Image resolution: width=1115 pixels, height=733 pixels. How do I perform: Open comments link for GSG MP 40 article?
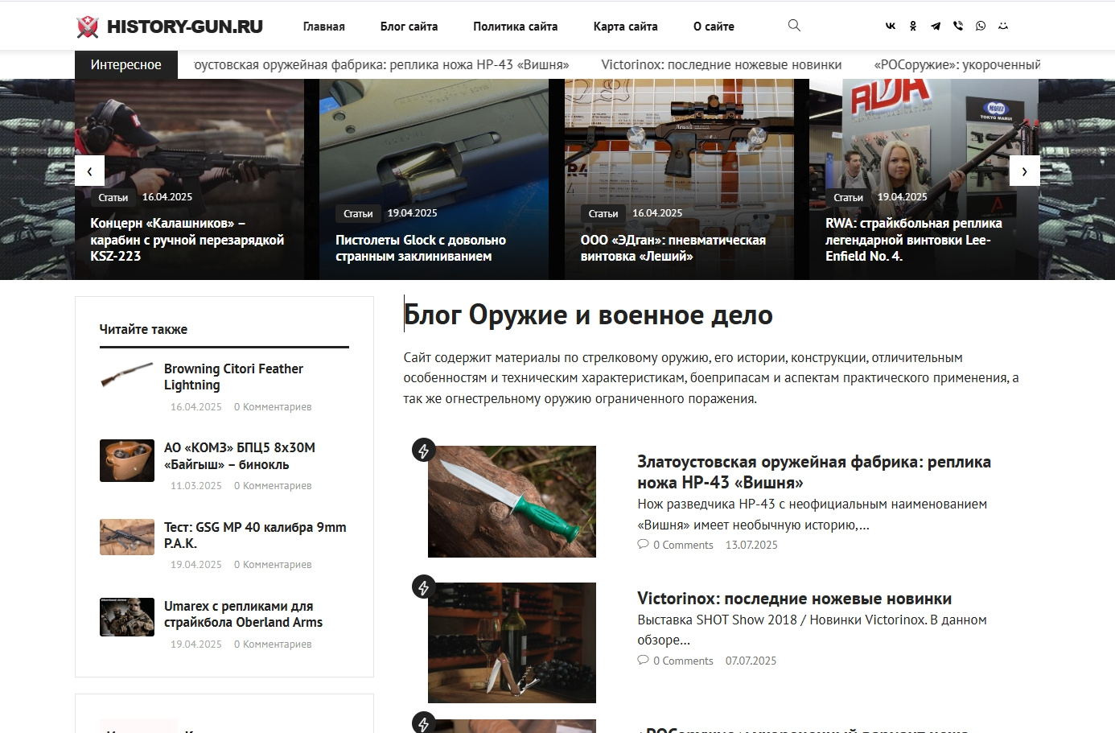pyautogui.click(x=273, y=565)
